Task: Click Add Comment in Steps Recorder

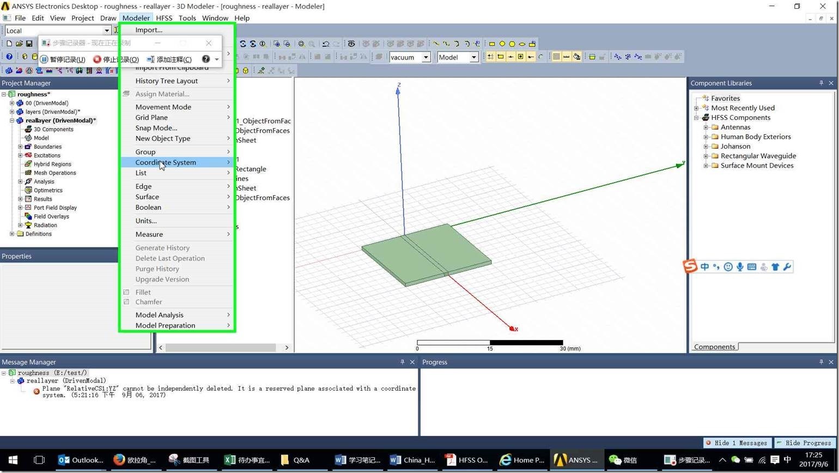Action: [169, 59]
